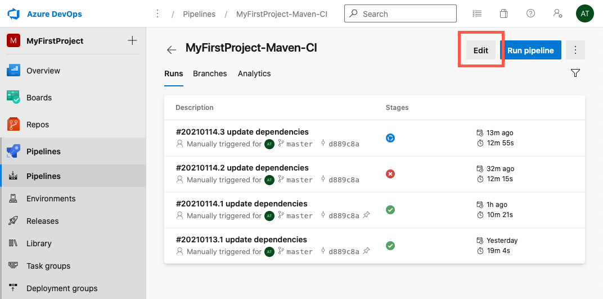This screenshot has width=603, height=299.
Task: Click the Pipelines breadcrumb link
Action: [199, 14]
